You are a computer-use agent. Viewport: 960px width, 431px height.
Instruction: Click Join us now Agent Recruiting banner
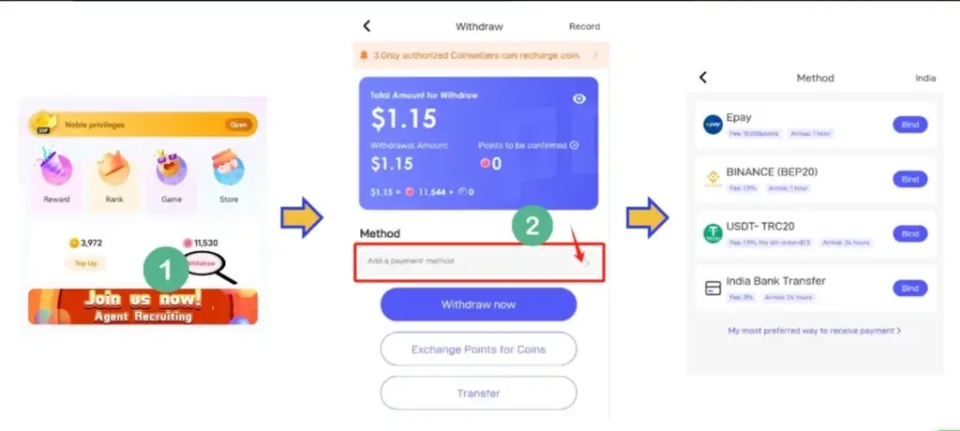(142, 306)
